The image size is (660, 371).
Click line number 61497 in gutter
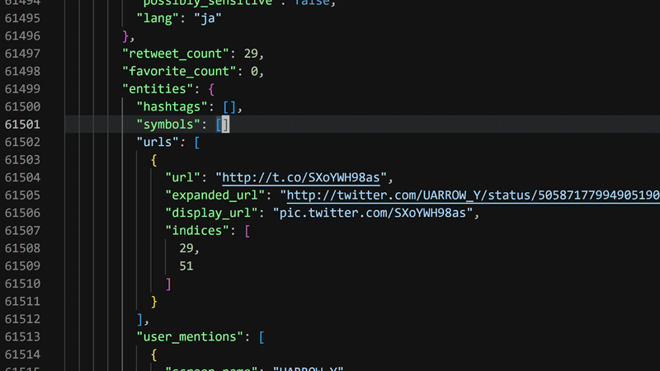(x=22, y=54)
